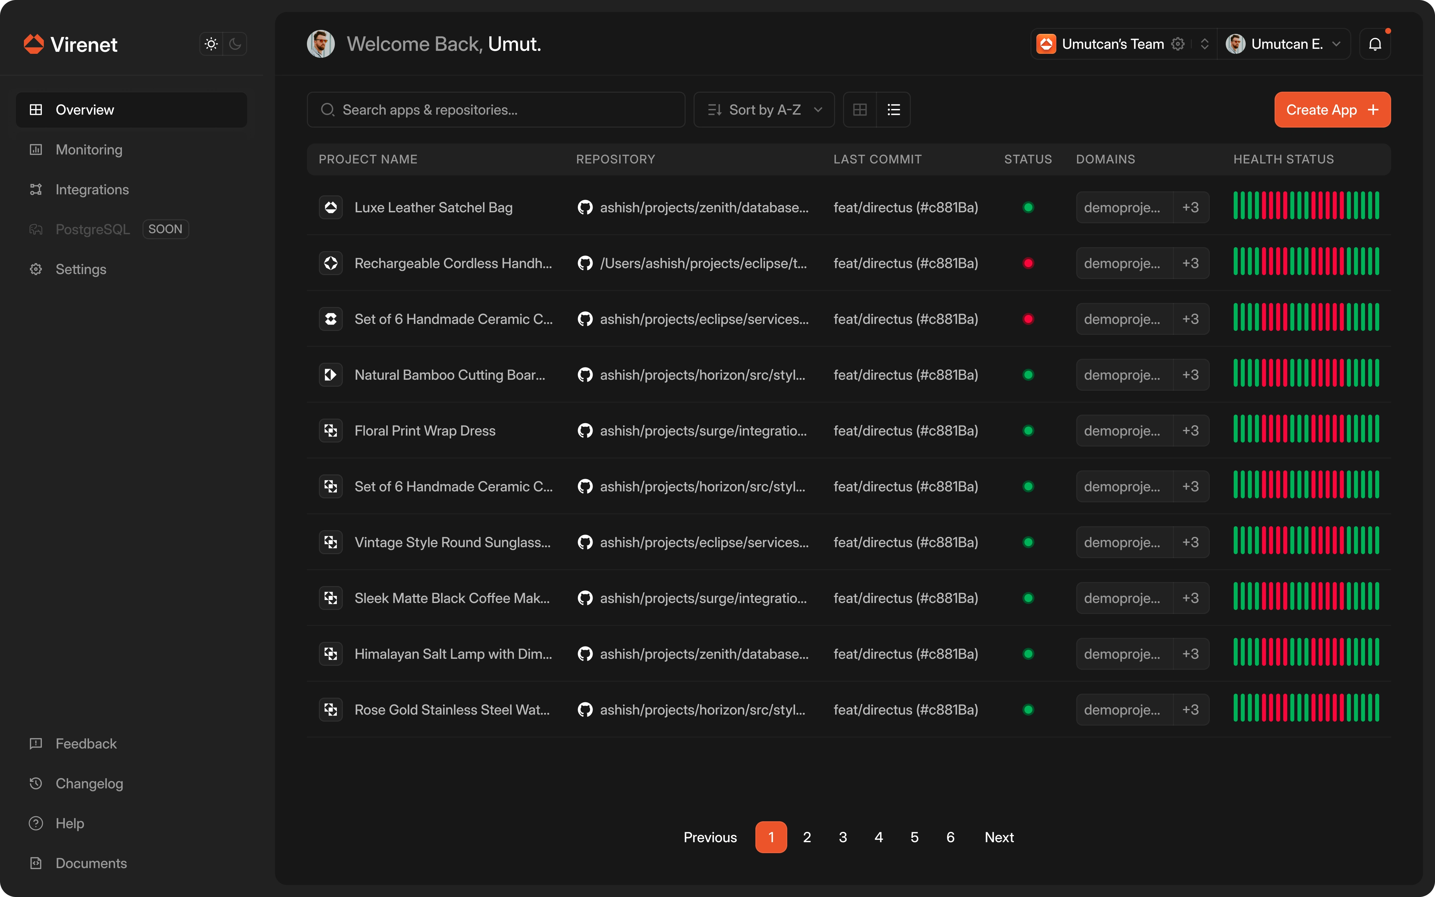Viewport: 1435px width, 897px height.
Task: Go to pagination page 3
Action: pos(843,837)
